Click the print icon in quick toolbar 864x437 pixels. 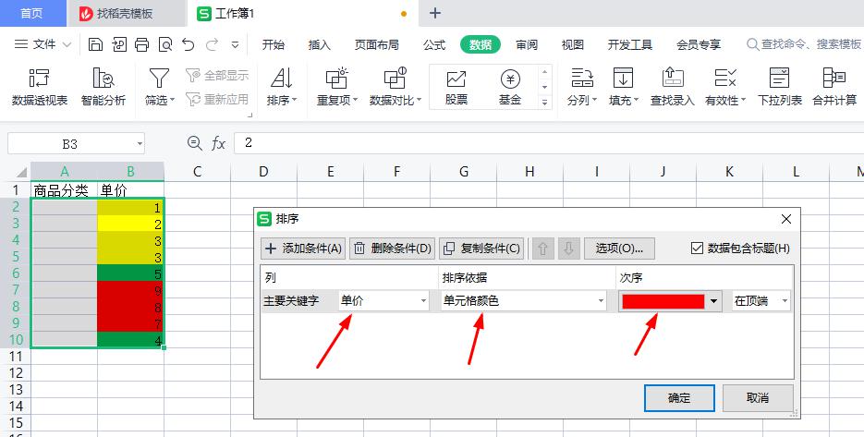pyautogui.click(x=141, y=44)
